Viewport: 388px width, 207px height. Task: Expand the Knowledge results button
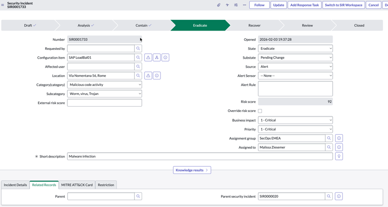(x=192, y=170)
